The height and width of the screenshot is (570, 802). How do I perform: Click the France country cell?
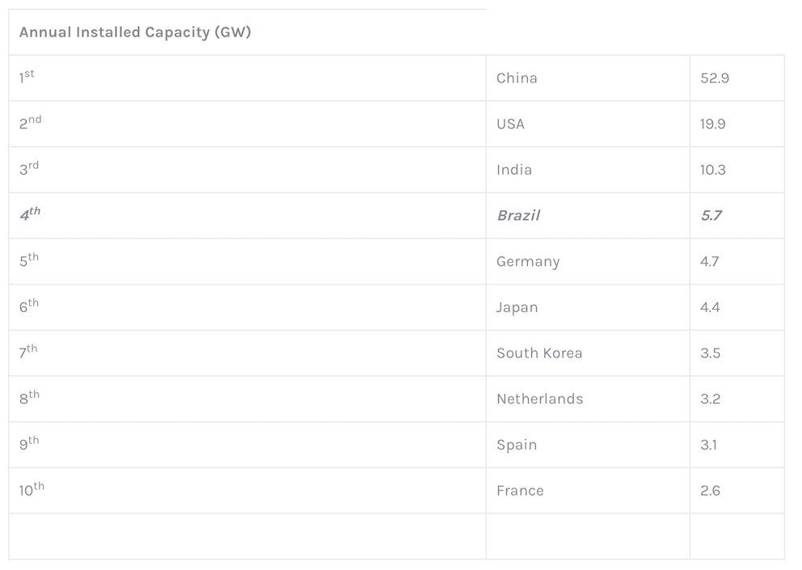520,491
